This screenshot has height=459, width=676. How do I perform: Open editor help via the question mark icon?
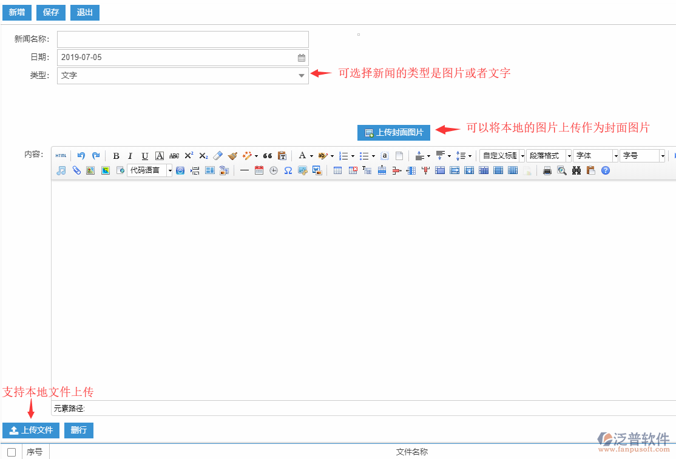pos(604,170)
